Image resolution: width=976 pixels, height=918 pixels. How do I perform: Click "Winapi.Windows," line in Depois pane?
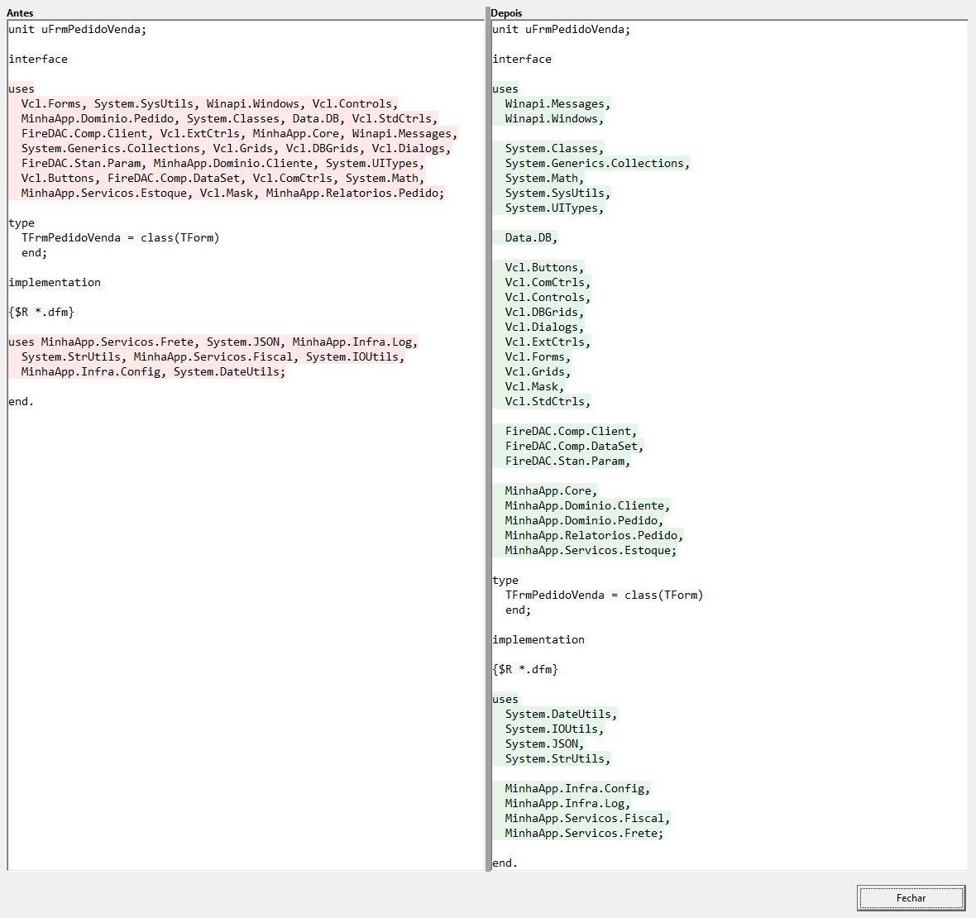(x=554, y=119)
